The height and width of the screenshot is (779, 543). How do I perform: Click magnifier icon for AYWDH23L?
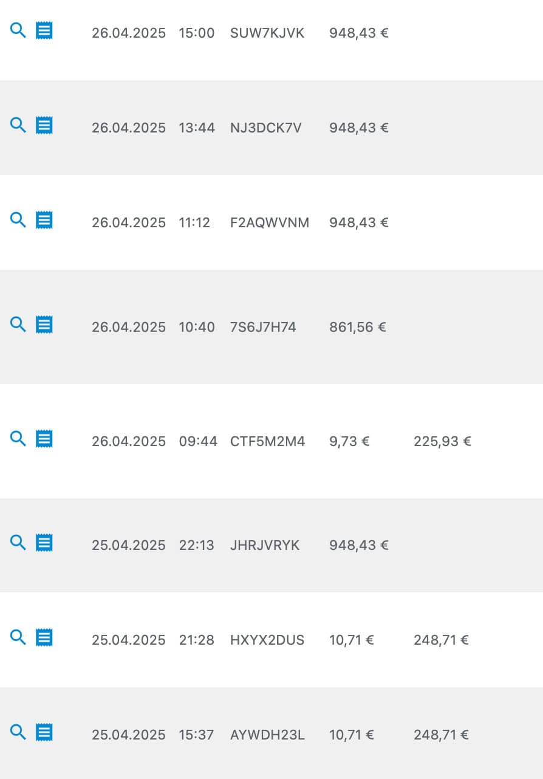coord(18,732)
